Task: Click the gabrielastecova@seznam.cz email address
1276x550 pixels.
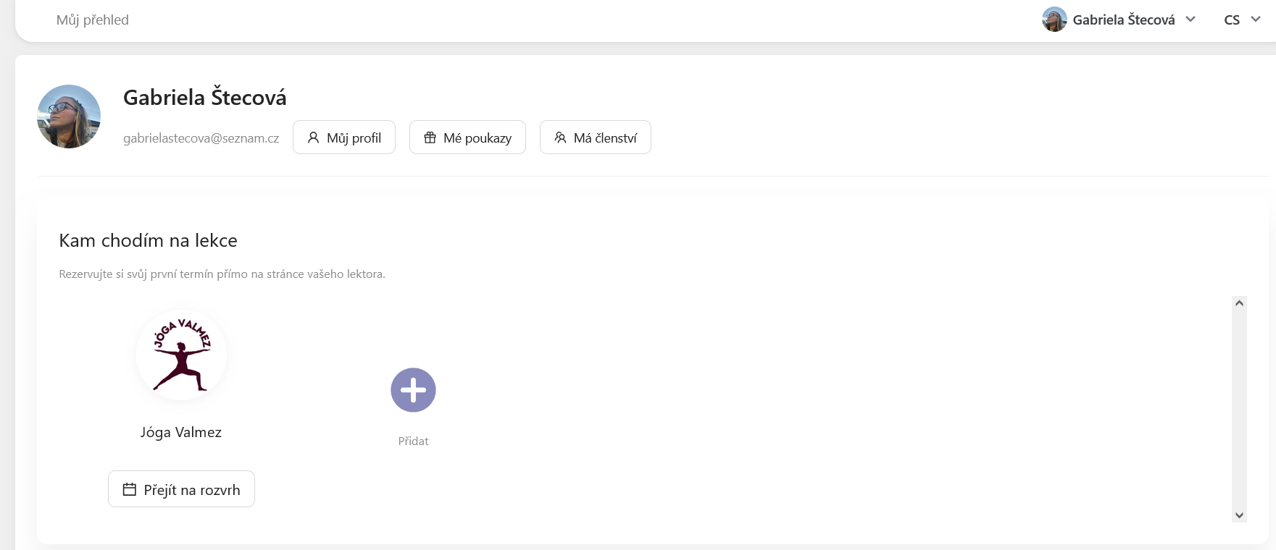Action: pos(201,138)
